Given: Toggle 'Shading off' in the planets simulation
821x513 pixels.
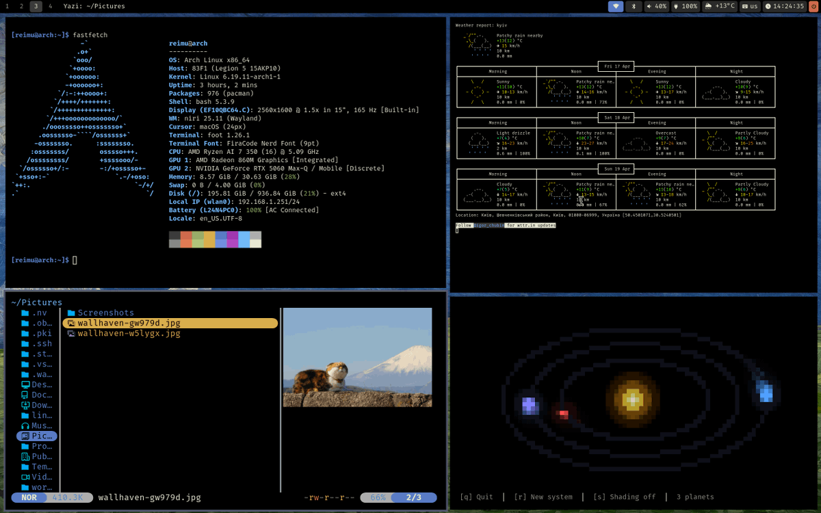Looking at the screenshot, I should (x=625, y=497).
